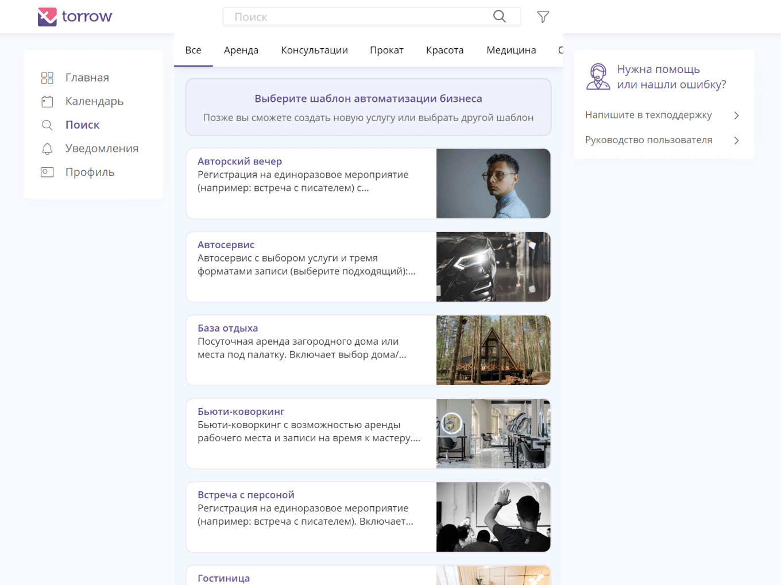Click the Главная grid icon in sidebar
This screenshot has width=781, height=585.
click(x=47, y=78)
